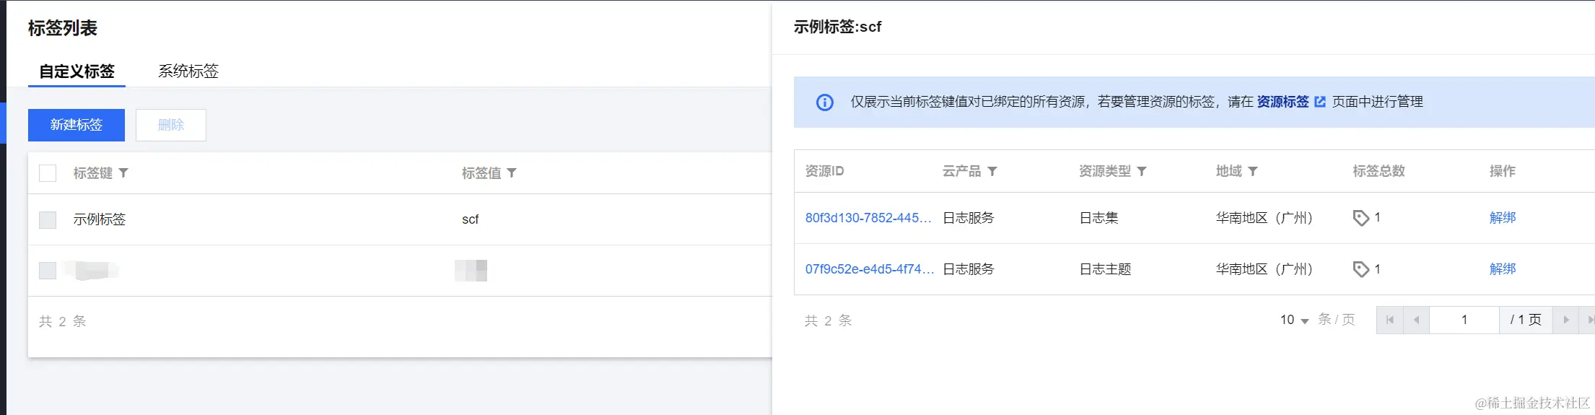
Task: Tick the checkbox for the blurred tag row
Action: click(48, 271)
